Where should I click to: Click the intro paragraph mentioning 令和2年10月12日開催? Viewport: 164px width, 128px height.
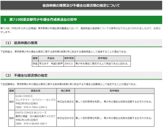pos(81,30)
